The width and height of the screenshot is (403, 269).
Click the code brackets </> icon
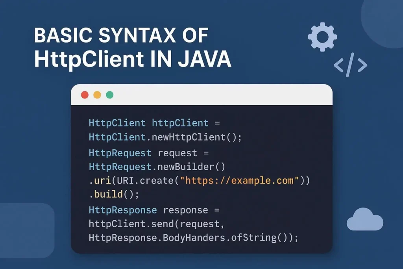click(x=350, y=65)
